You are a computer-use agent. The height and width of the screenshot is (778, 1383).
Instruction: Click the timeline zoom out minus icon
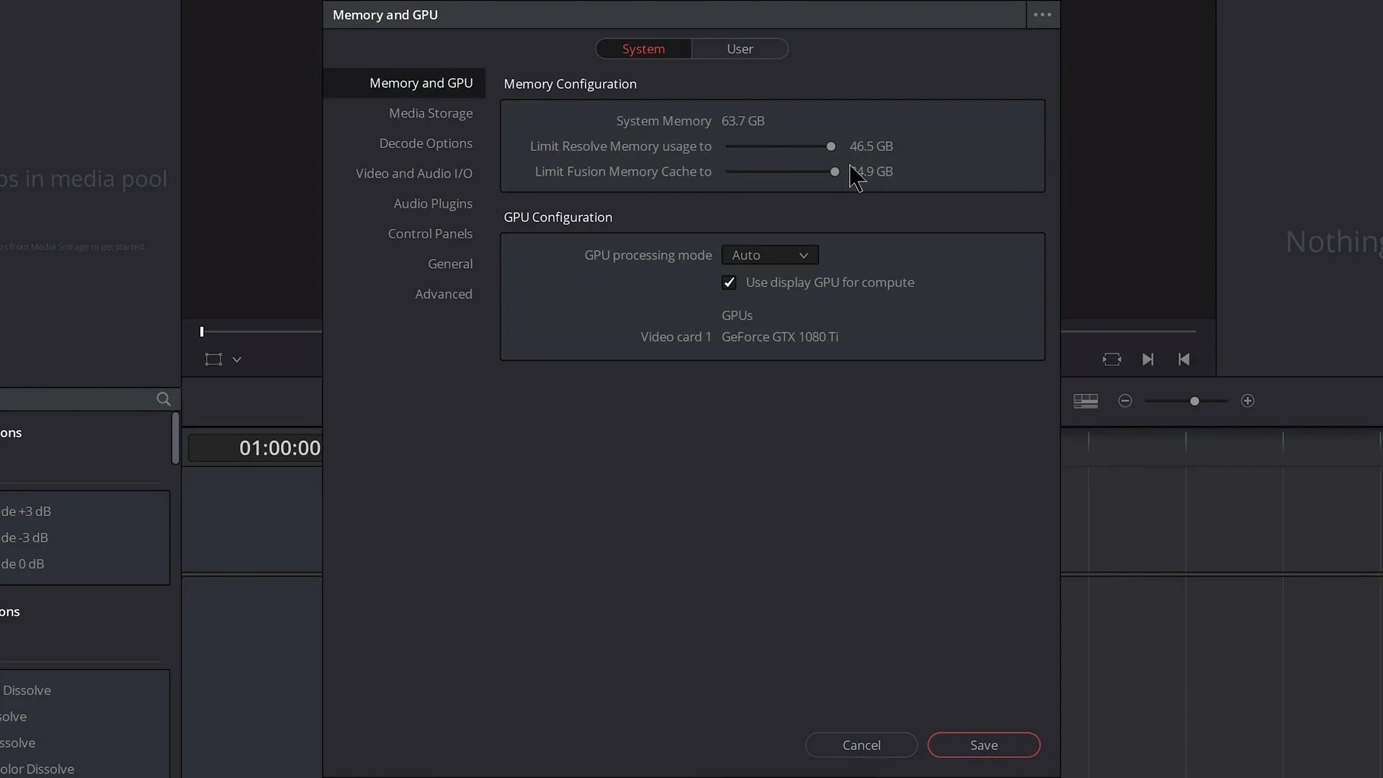tap(1125, 401)
